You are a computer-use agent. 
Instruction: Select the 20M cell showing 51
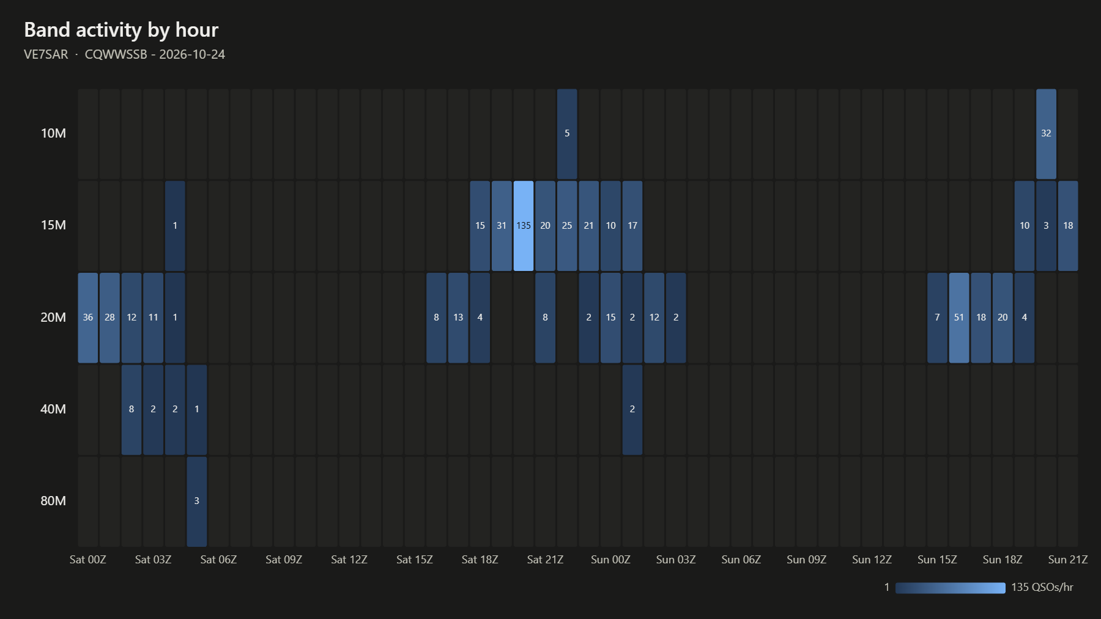point(959,317)
